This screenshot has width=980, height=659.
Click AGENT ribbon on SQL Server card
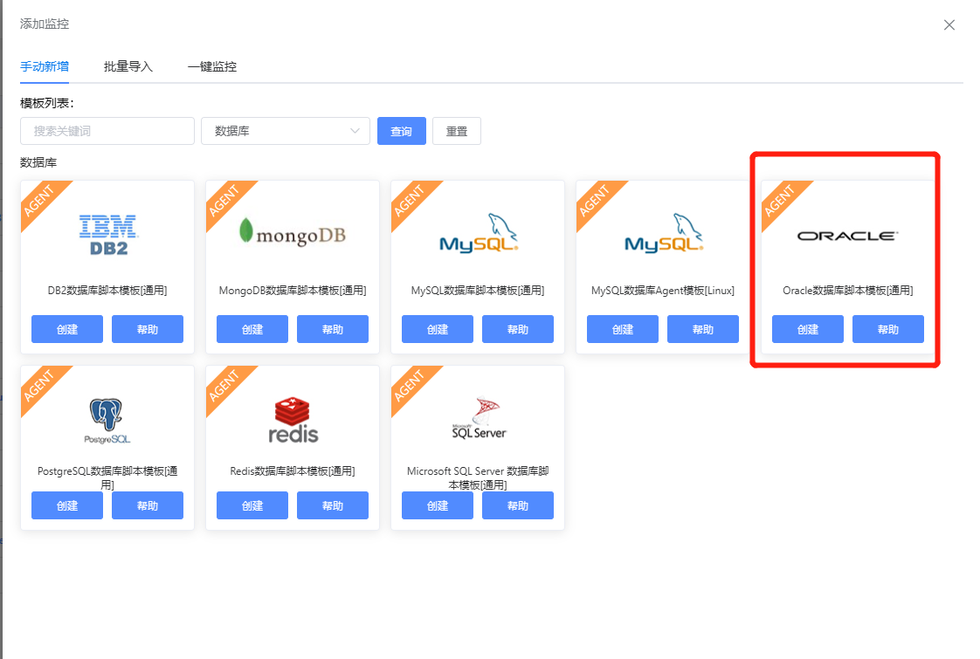pos(410,386)
